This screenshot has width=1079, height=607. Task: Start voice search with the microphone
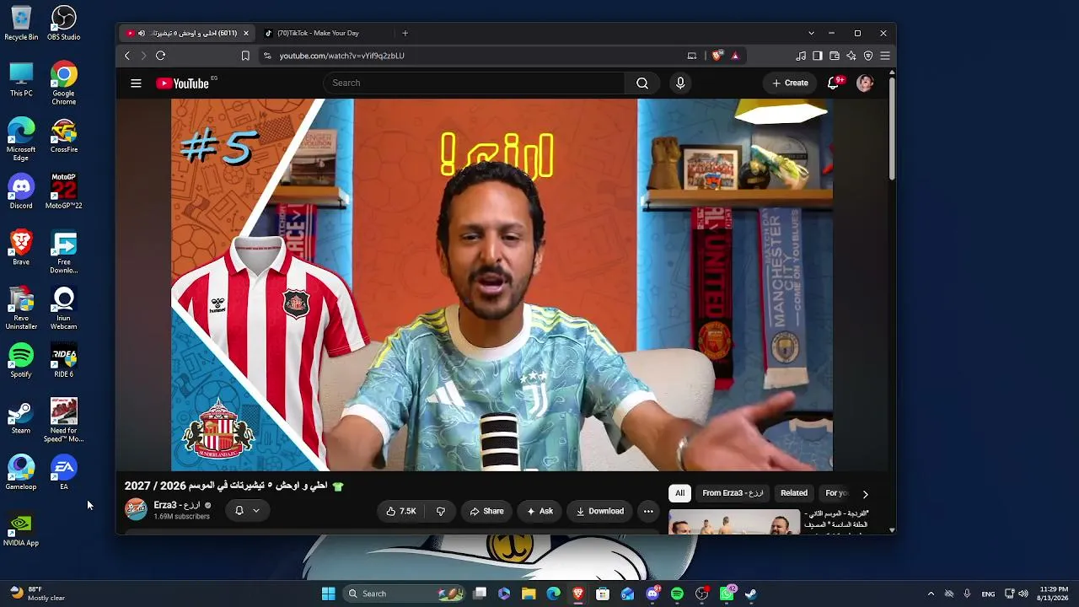point(680,83)
